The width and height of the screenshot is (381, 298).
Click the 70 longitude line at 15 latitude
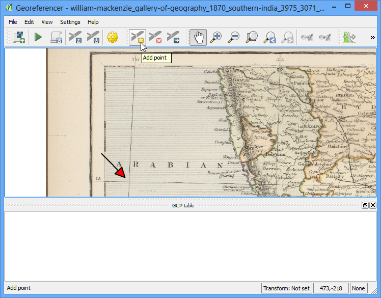click(x=129, y=181)
